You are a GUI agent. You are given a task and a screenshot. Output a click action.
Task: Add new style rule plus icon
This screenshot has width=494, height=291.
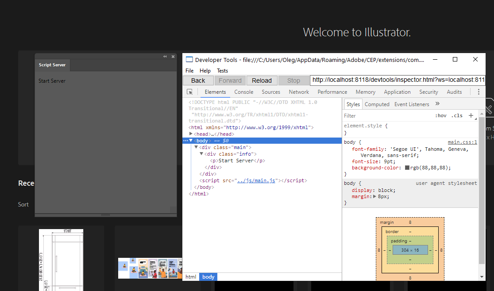click(x=471, y=115)
